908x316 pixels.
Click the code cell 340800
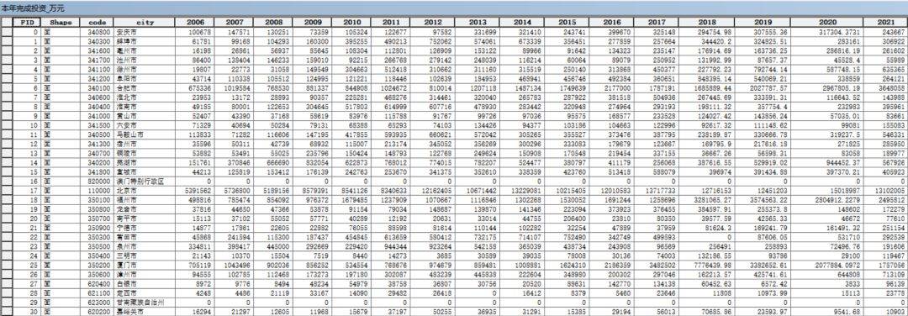(x=97, y=32)
